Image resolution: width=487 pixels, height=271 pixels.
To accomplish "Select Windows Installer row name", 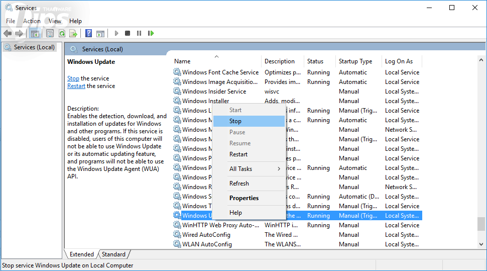I will click(x=206, y=101).
